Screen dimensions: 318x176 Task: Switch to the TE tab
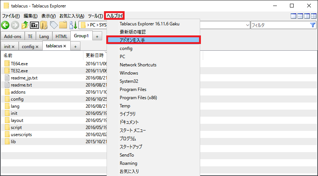pyautogui.click(x=30, y=37)
